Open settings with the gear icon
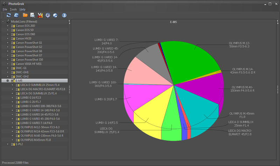Screen dimensions: 280x166 [x=48, y=15]
